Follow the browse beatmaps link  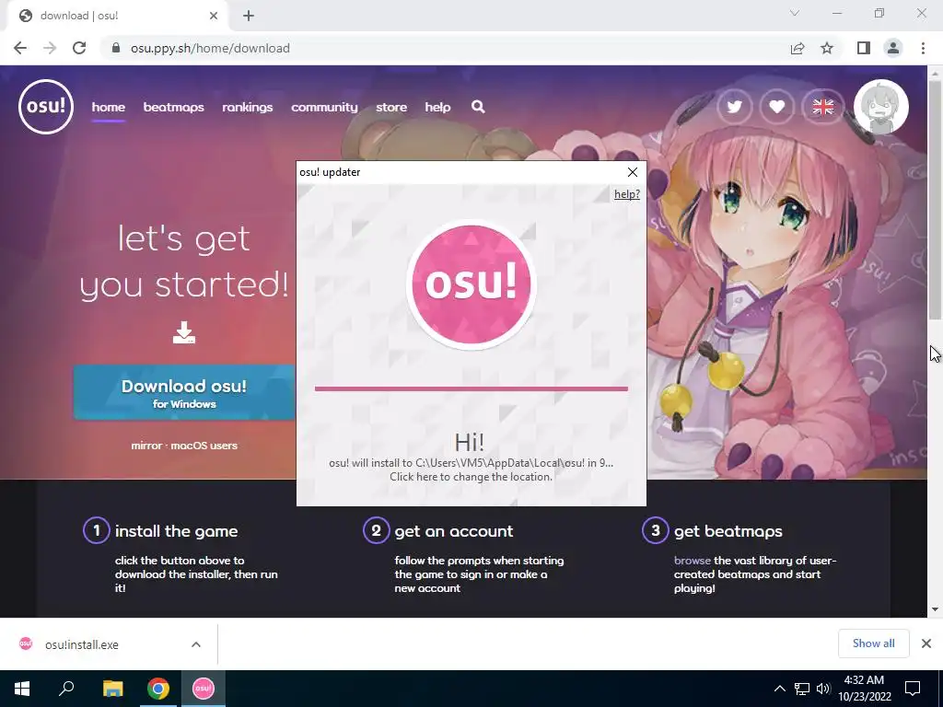[693, 561]
